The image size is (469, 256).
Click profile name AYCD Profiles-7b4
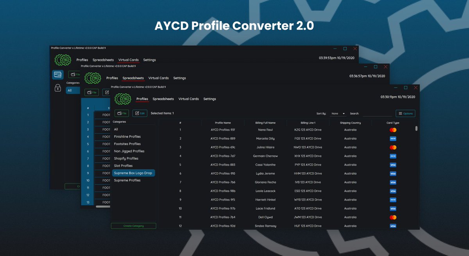223,217
